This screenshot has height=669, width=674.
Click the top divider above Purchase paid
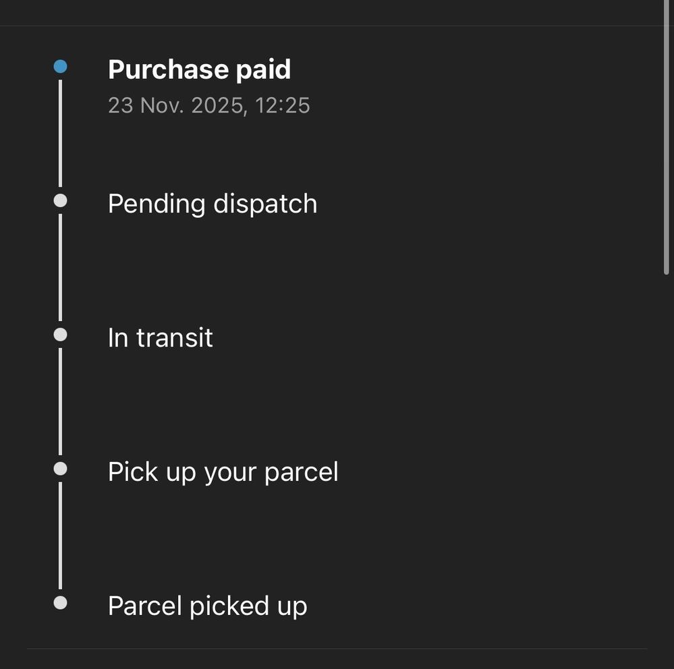pyautogui.click(x=337, y=26)
